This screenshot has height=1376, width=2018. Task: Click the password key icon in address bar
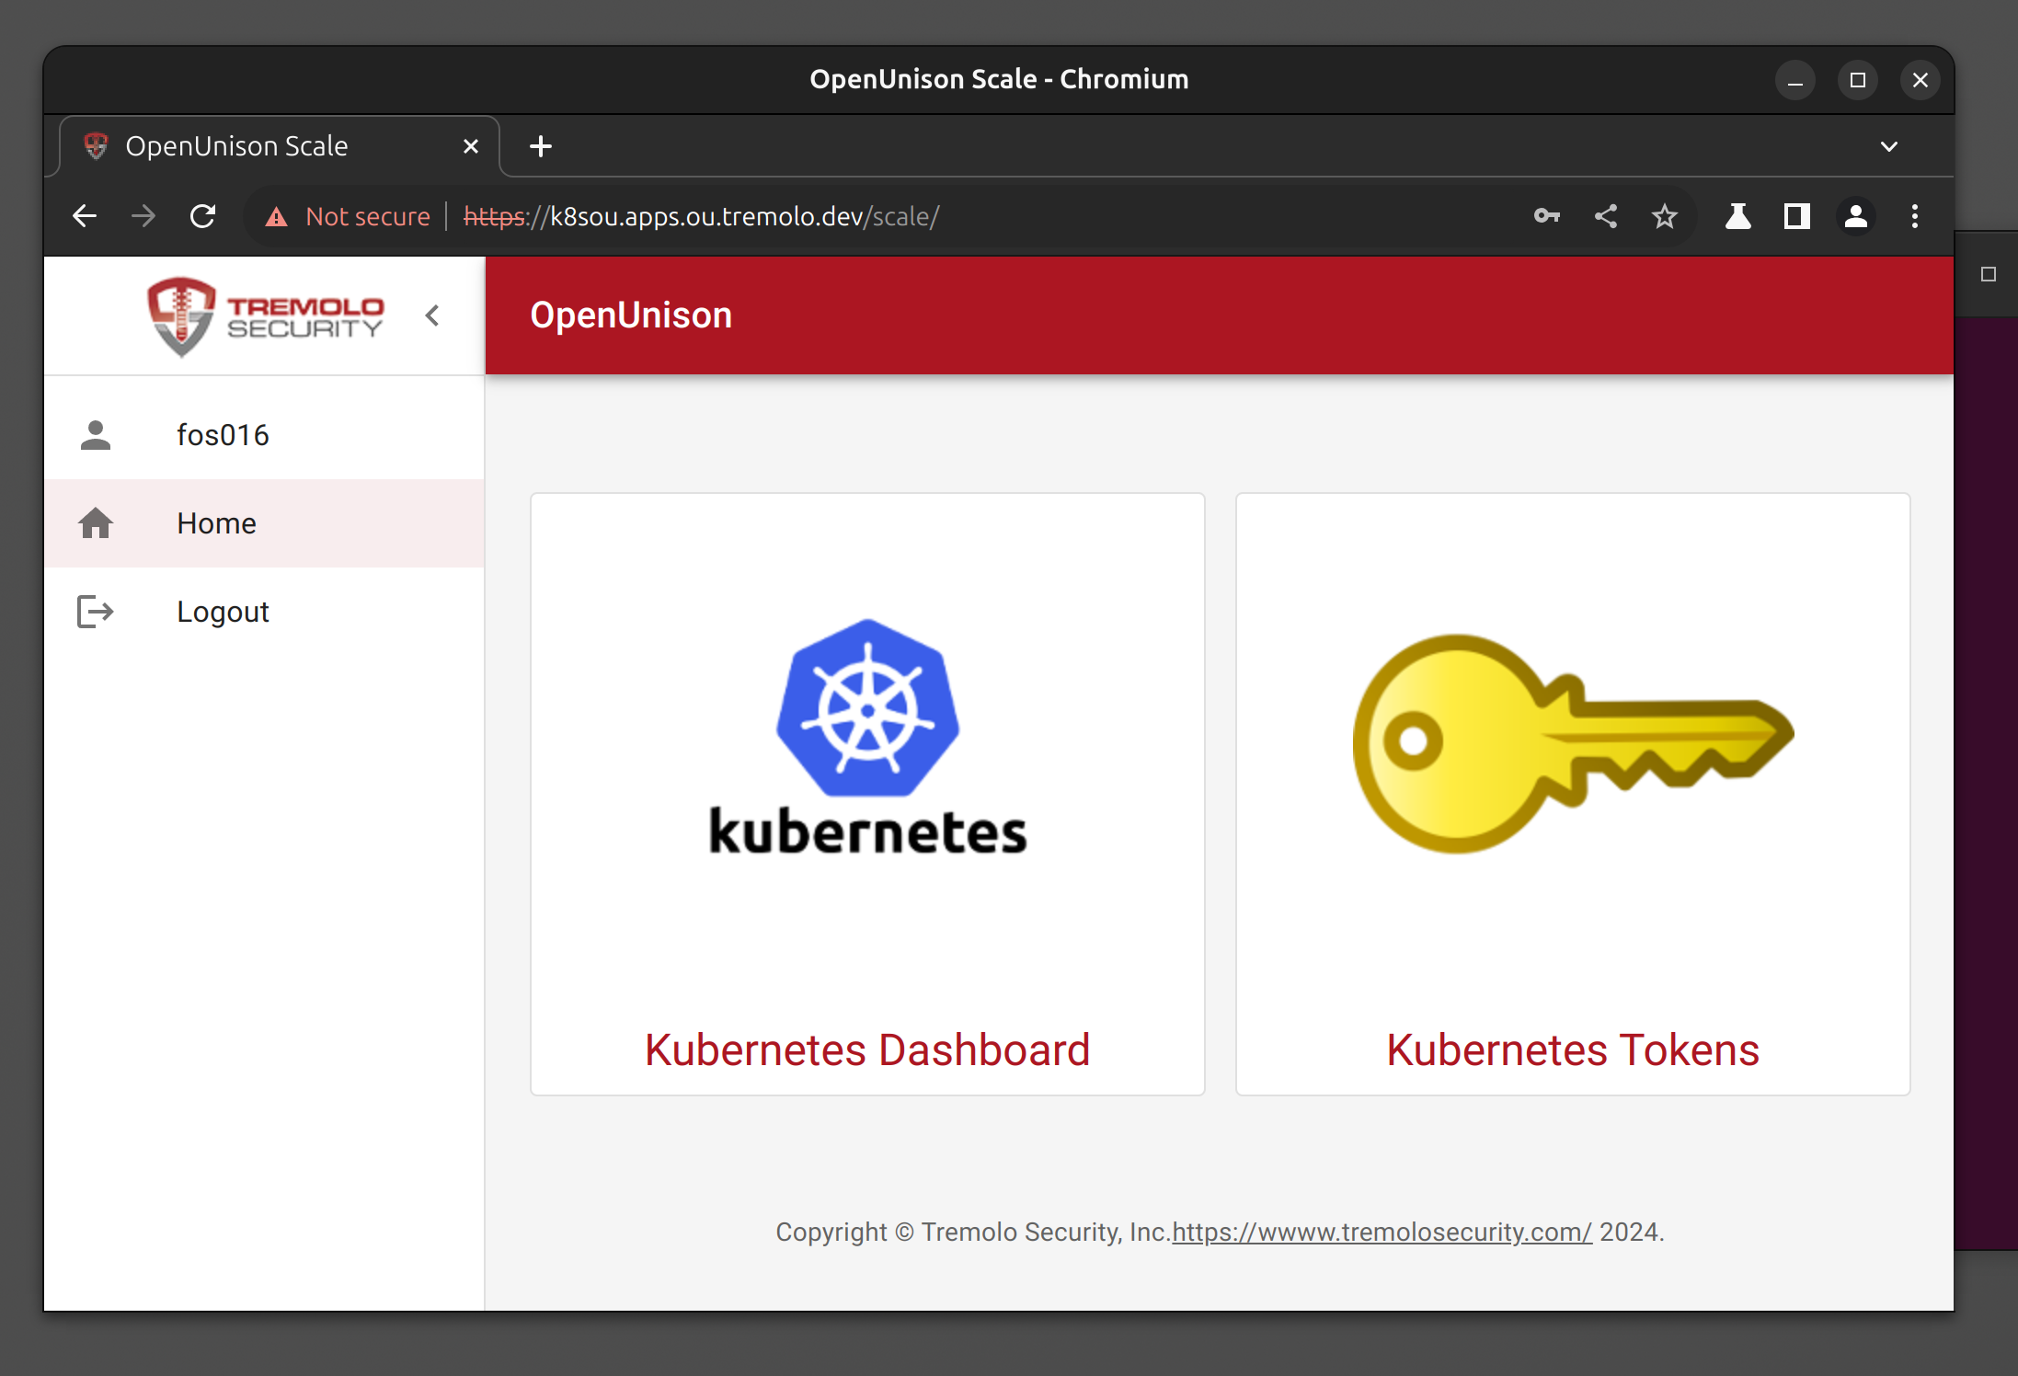tap(1547, 217)
